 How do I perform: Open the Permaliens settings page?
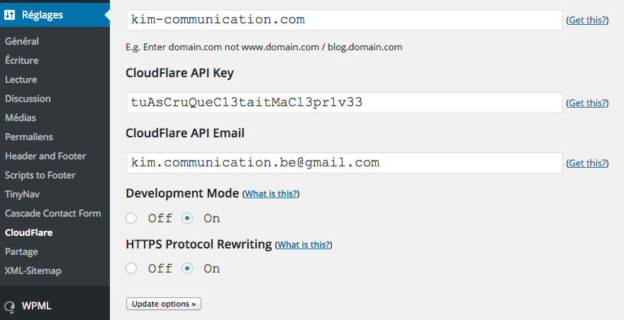[29, 137]
